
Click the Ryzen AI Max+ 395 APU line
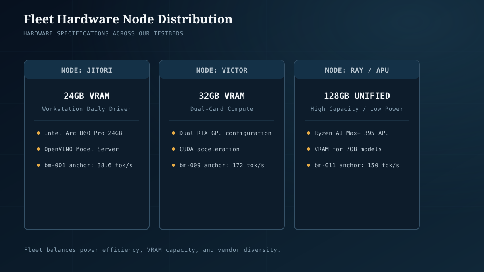(x=352, y=133)
